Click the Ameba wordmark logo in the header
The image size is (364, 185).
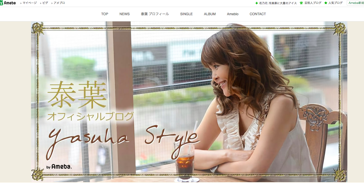pyautogui.click(x=11, y=3)
